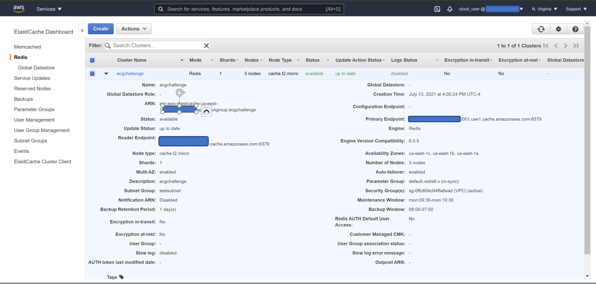Clear the Search Clusters filter
Image resolution: width=596 pixels, height=284 pixels.
coord(206,46)
